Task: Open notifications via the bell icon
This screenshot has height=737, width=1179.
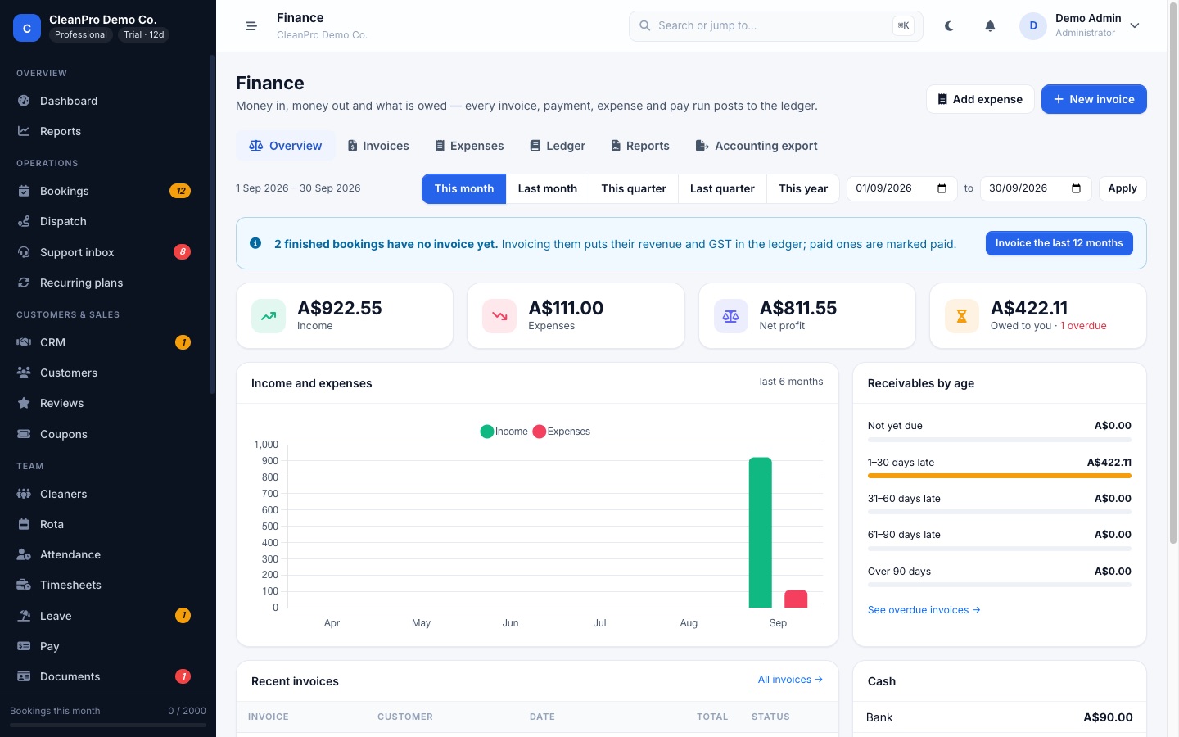Action: (x=990, y=26)
